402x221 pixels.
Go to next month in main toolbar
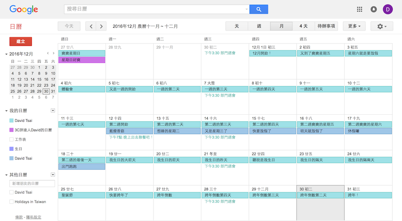click(101, 26)
